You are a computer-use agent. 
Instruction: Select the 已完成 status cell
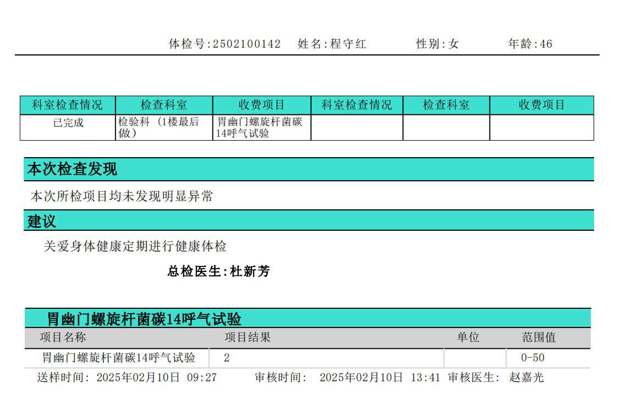point(68,123)
